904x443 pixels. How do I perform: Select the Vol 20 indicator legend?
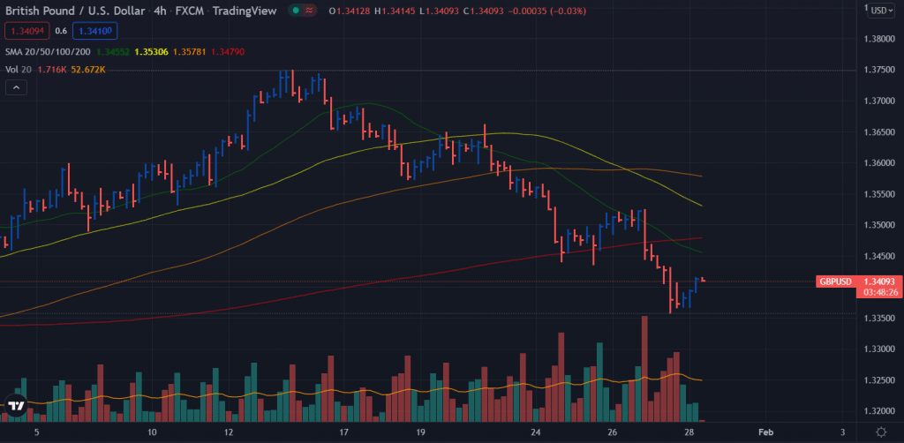pos(19,70)
